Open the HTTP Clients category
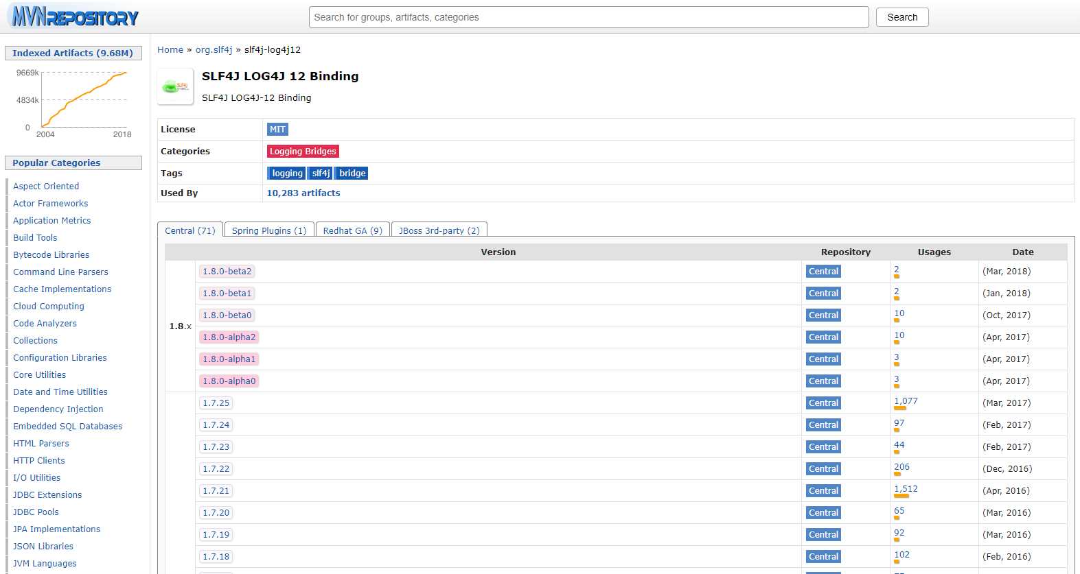This screenshot has height=574, width=1080. (x=39, y=461)
